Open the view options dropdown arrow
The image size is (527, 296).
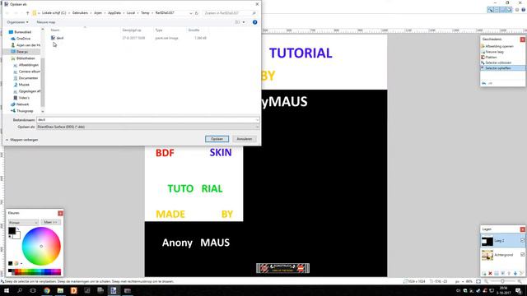(244, 22)
